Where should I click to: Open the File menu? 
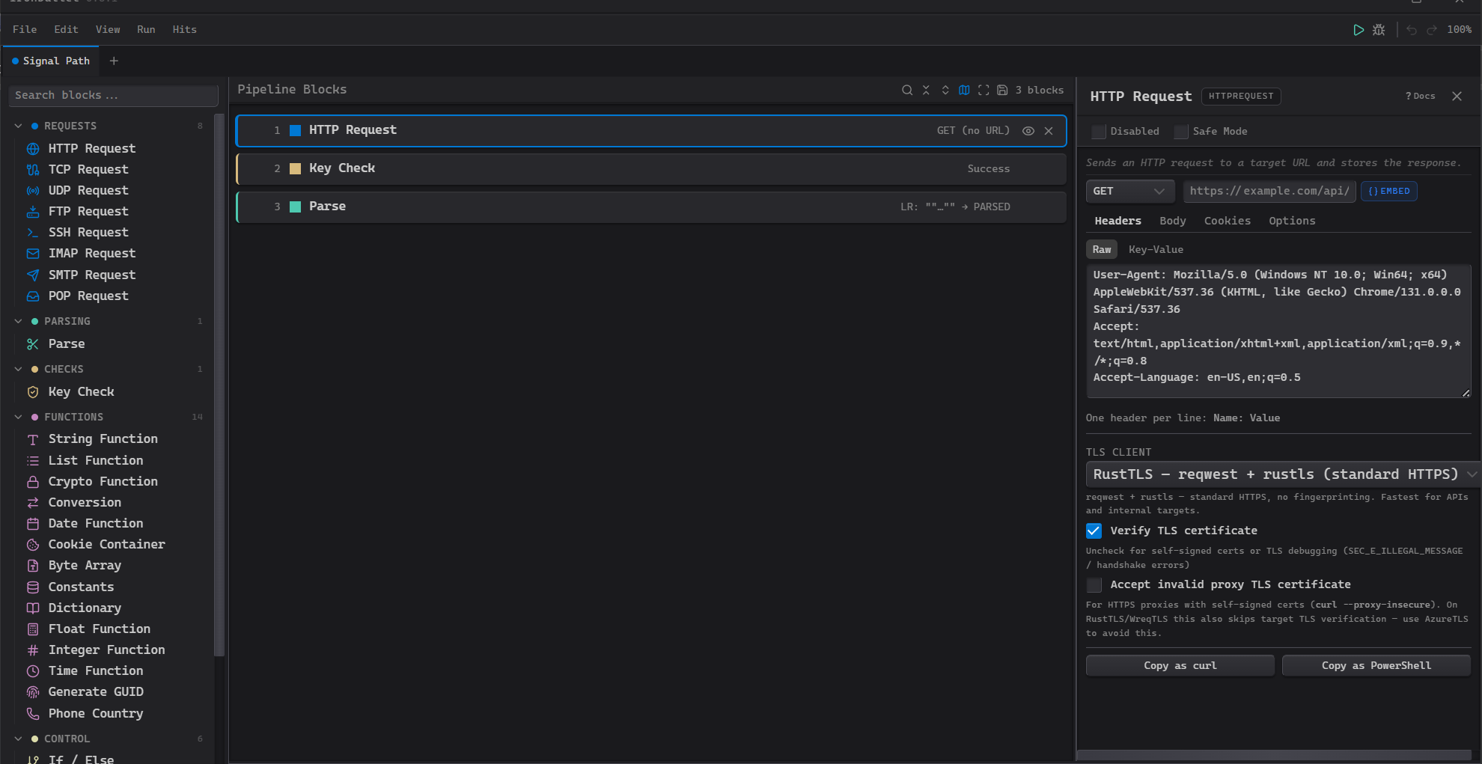coord(25,29)
